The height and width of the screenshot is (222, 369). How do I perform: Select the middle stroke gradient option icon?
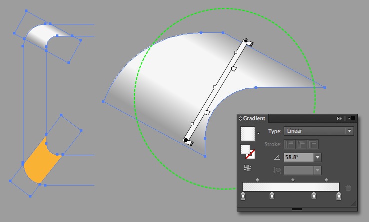point(301,145)
